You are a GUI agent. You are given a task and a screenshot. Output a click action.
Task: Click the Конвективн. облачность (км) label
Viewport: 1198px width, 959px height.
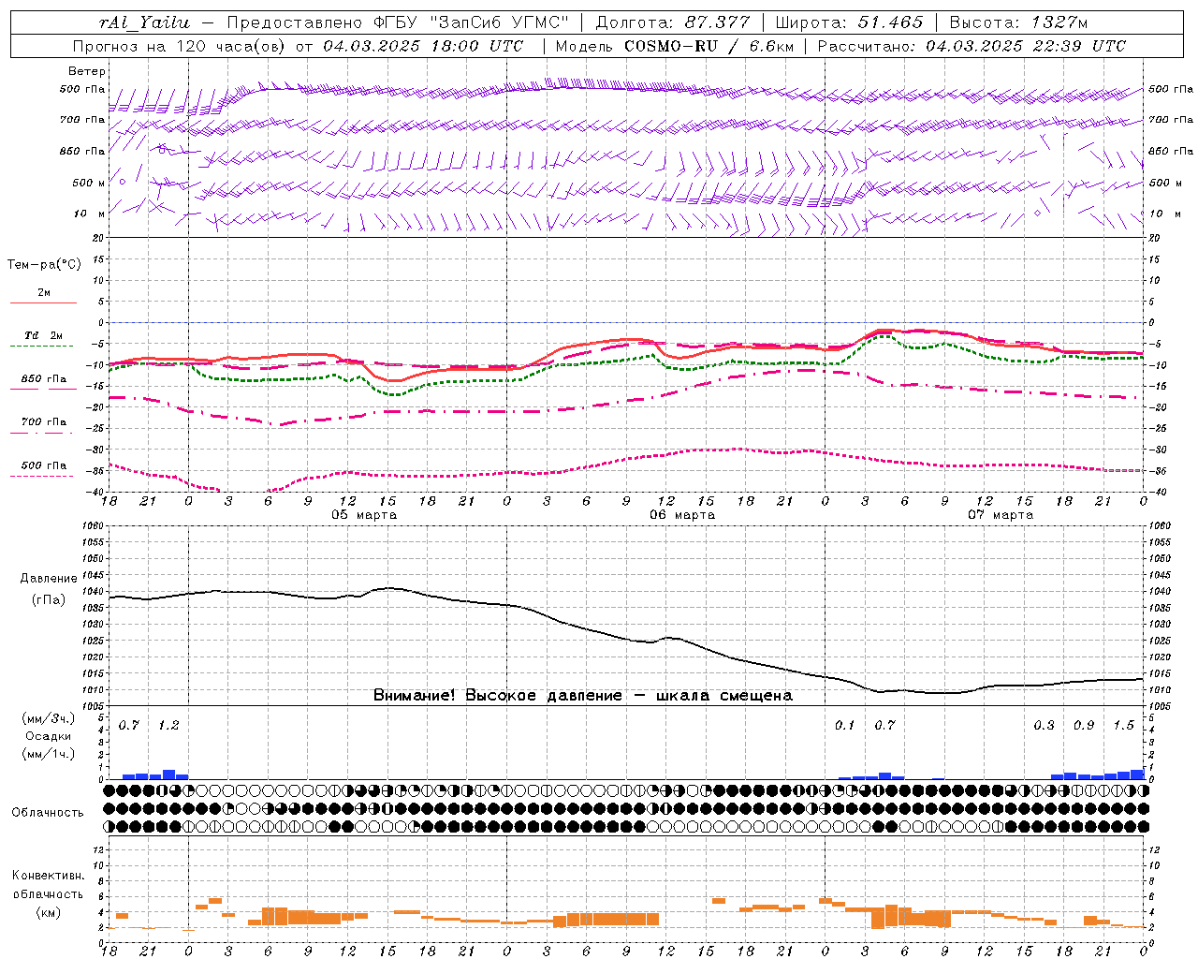pyautogui.click(x=48, y=893)
